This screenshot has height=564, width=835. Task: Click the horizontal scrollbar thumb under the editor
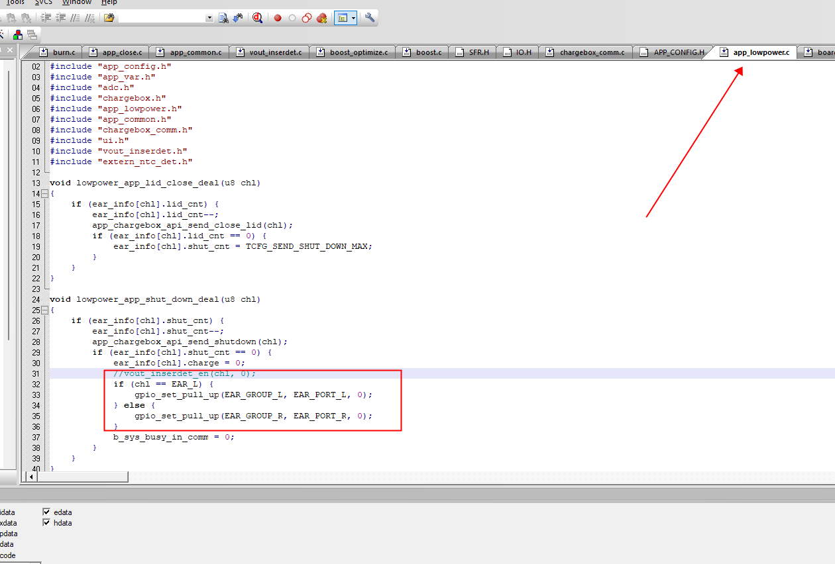point(83,477)
